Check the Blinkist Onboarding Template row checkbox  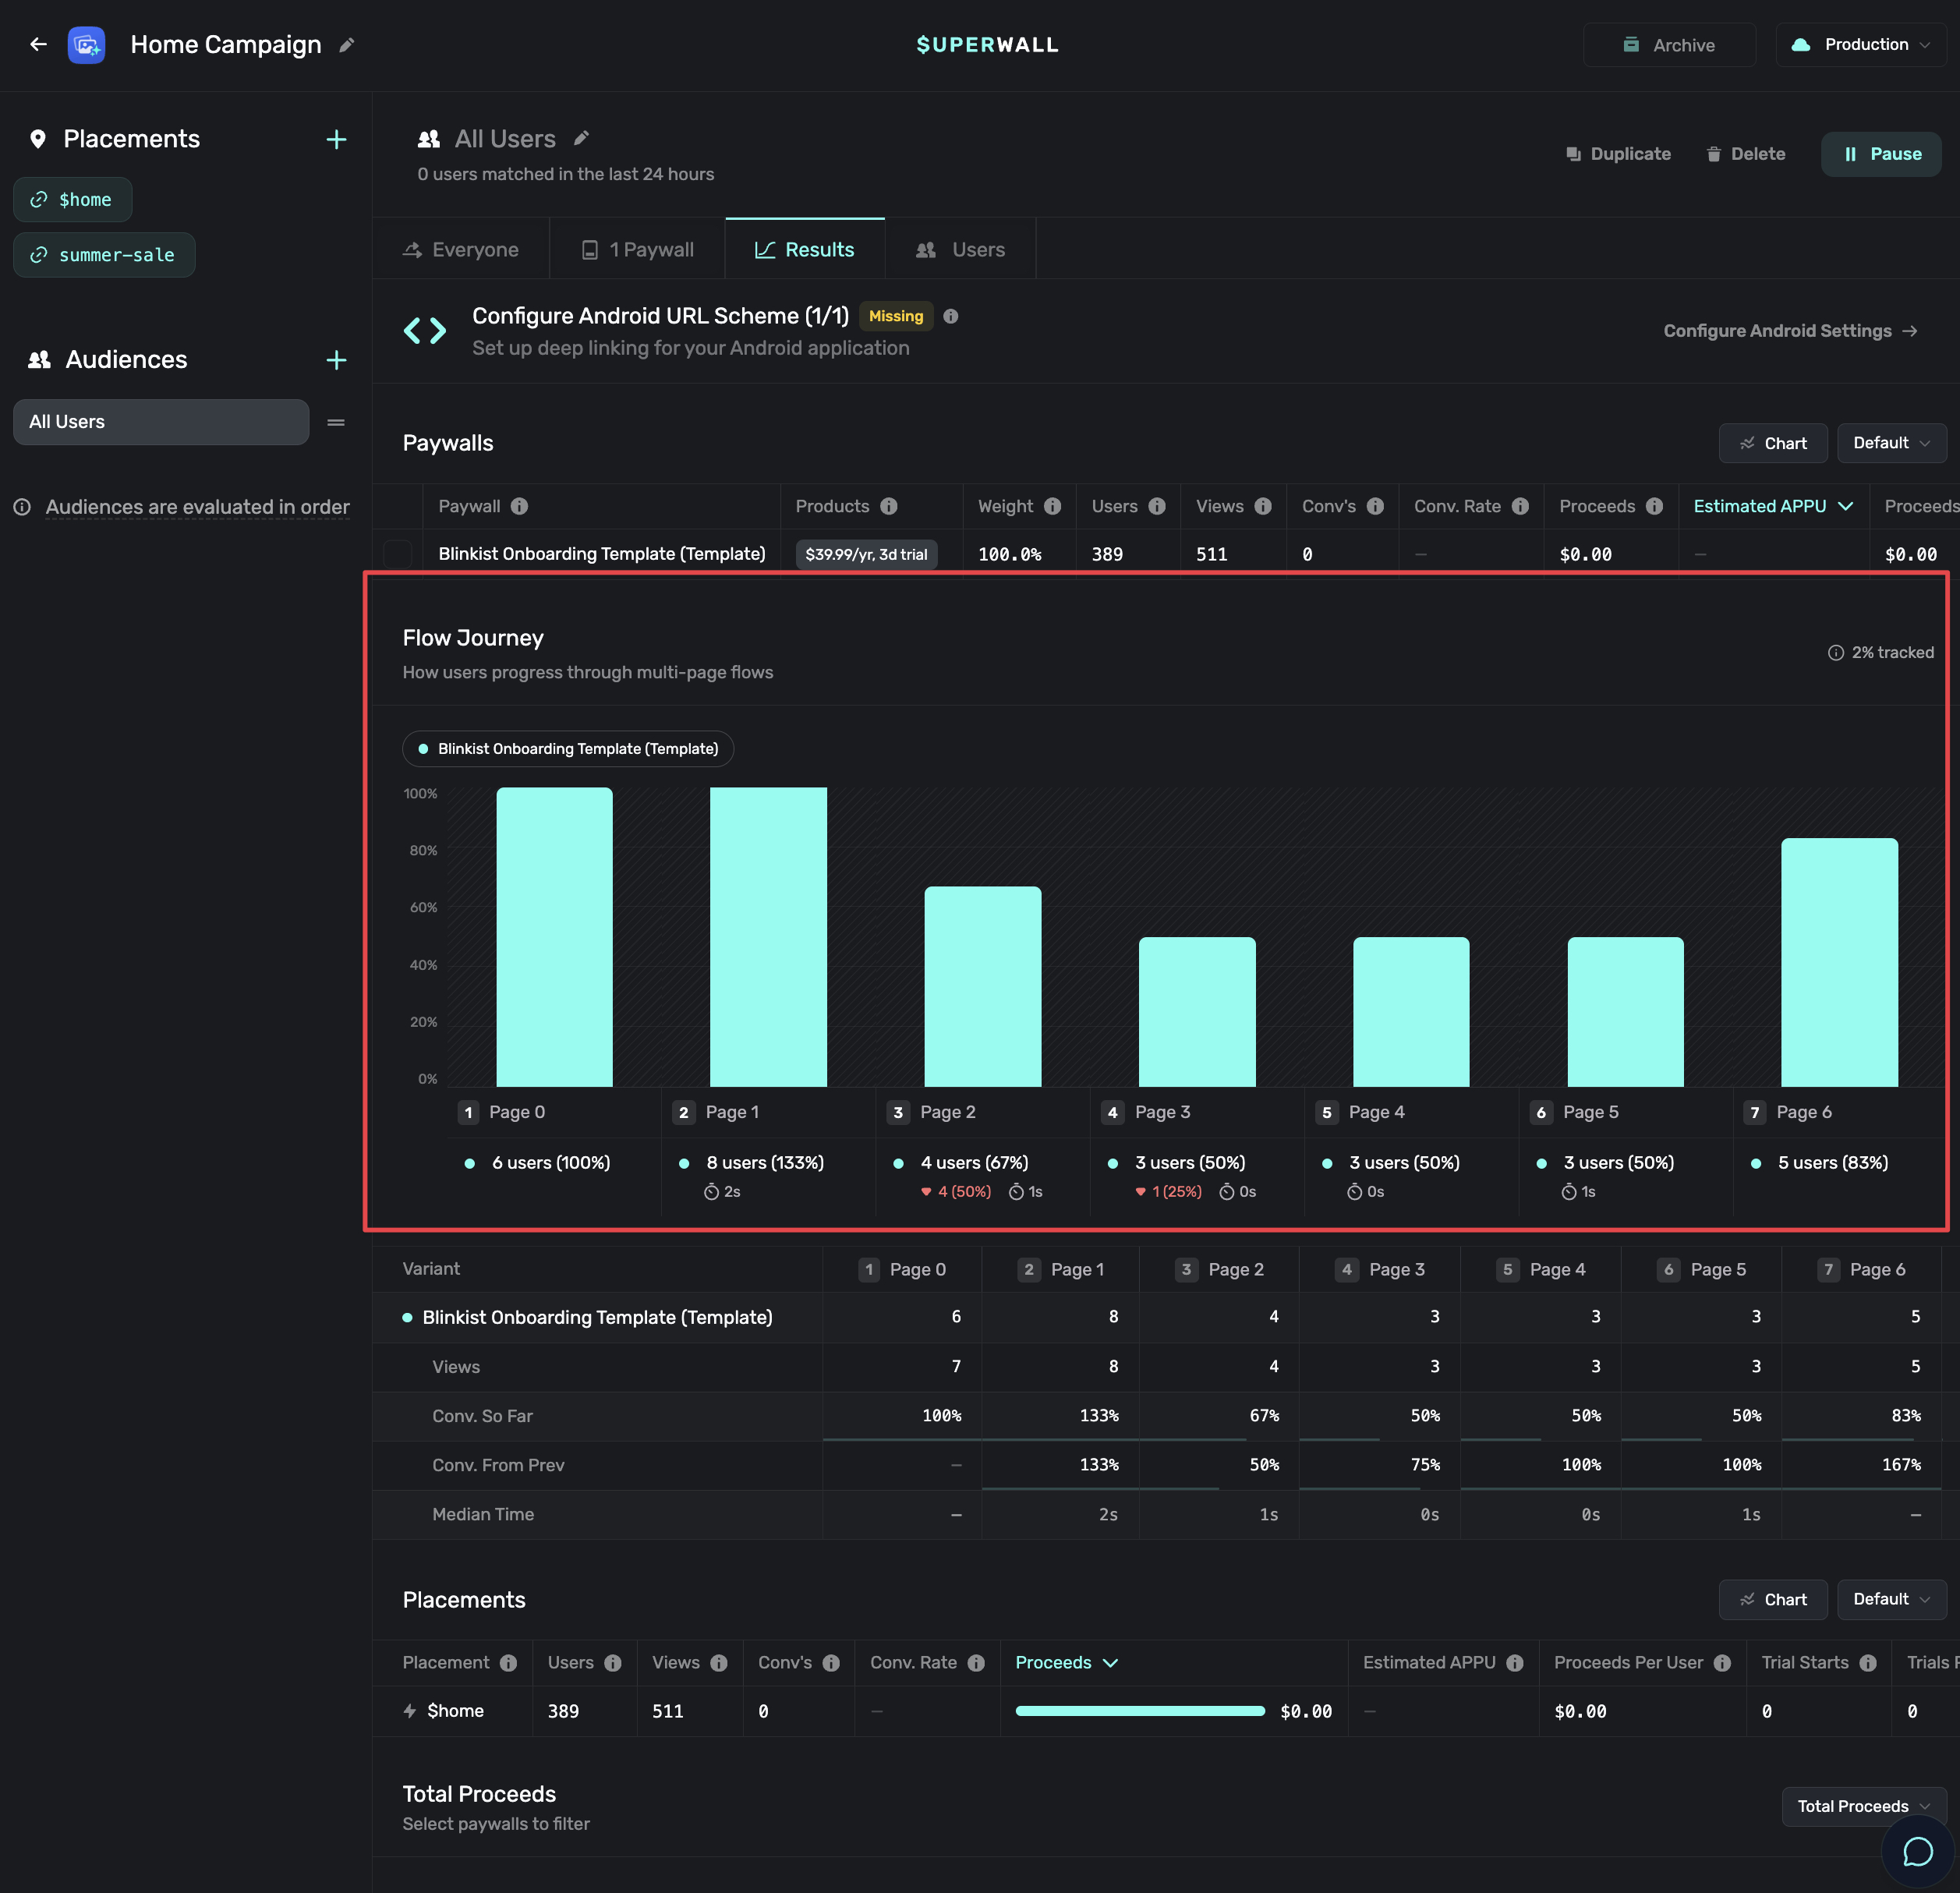[398, 553]
